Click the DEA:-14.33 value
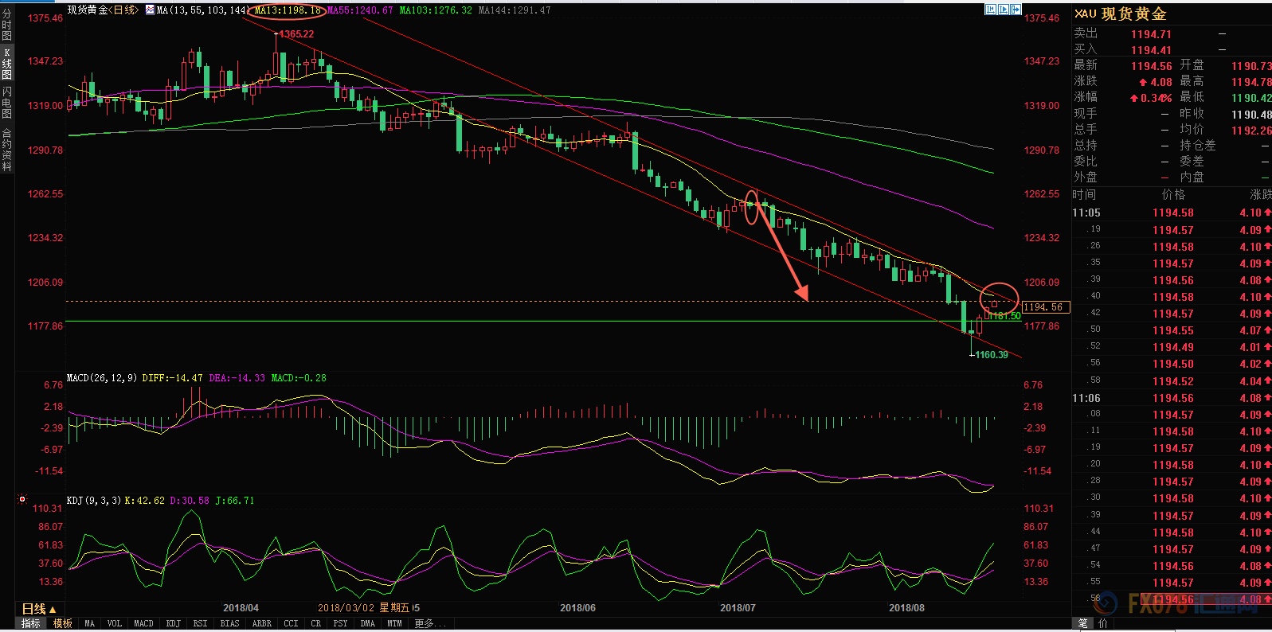 tap(237, 378)
